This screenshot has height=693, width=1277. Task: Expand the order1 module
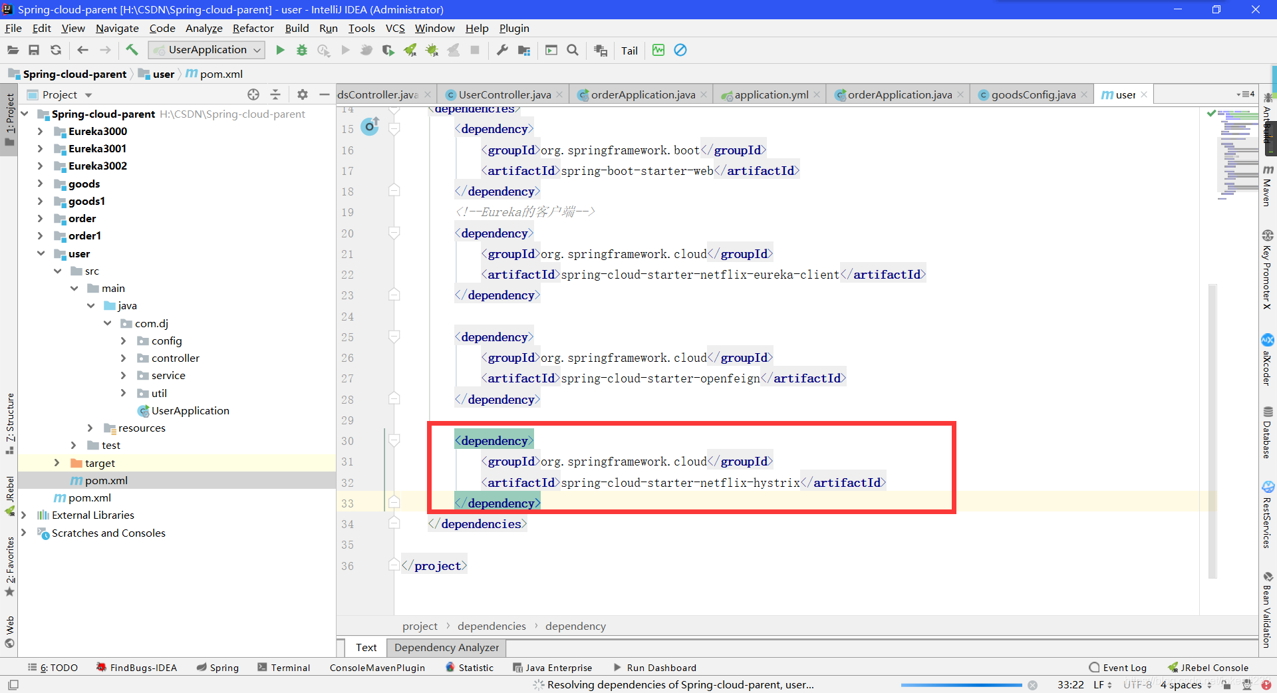click(x=40, y=235)
